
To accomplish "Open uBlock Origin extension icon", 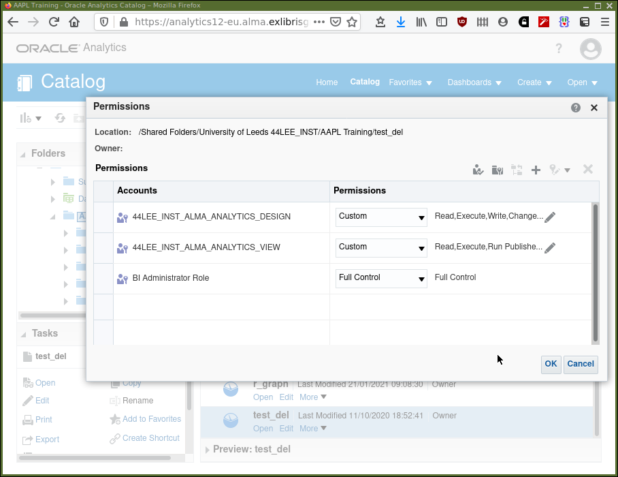I will 462,22.
